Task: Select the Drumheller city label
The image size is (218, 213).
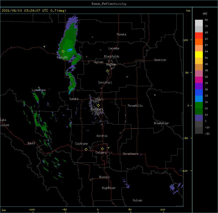Action: pos(161,123)
